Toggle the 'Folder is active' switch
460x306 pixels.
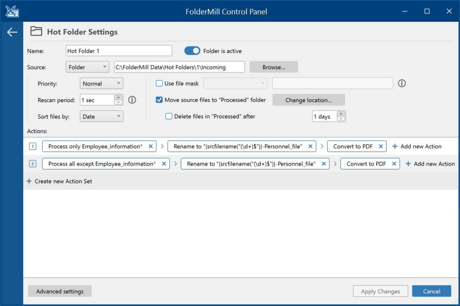pos(192,51)
